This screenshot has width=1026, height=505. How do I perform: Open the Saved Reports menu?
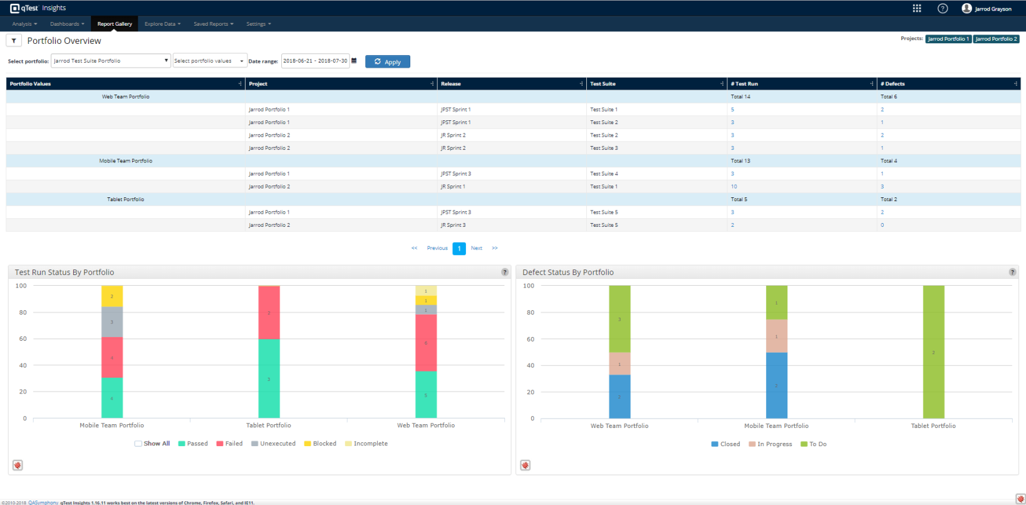pos(213,24)
